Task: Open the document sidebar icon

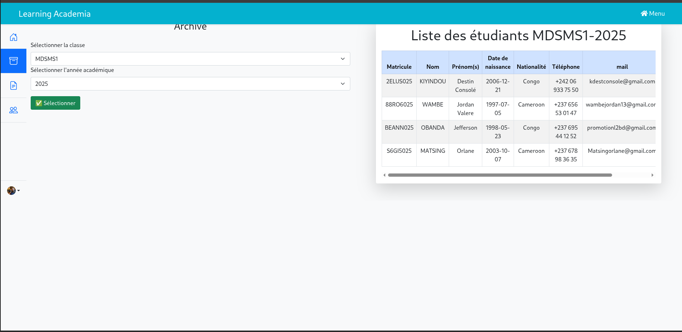Action: pyautogui.click(x=14, y=85)
